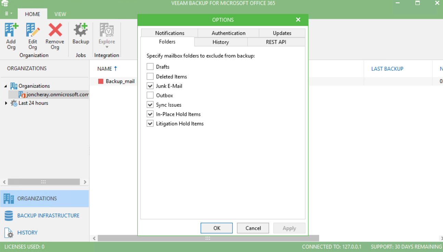Image resolution: width=443 pixels, height=252 pixels.
Task: Switch to the History tab in Options
Action: tap(220, 42)
